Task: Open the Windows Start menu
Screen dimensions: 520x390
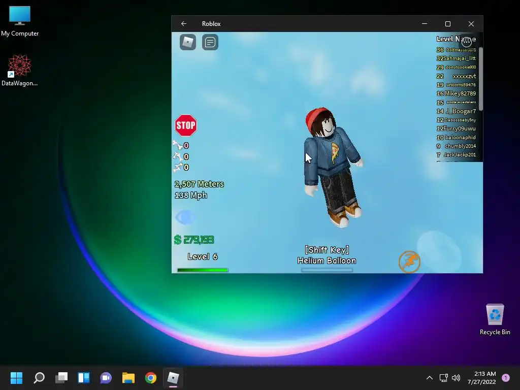Action: [16, 378]
